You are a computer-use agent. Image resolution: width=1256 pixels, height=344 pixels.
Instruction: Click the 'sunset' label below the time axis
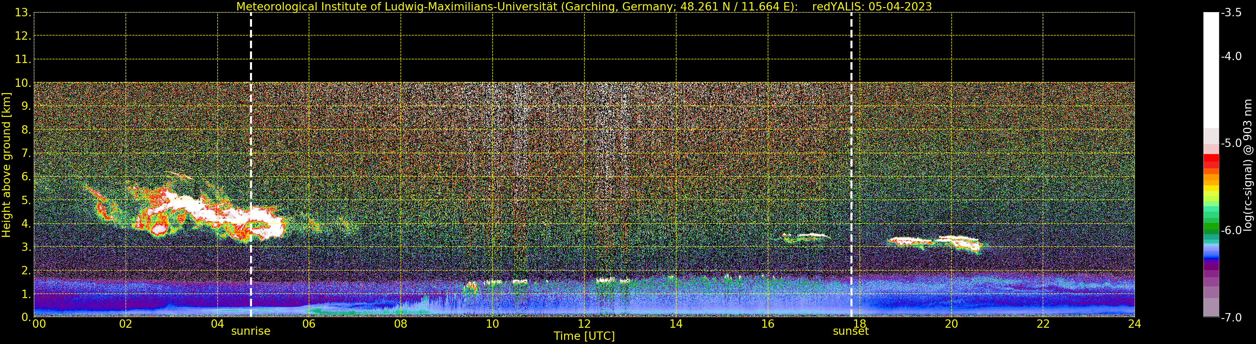pos(851,331)
